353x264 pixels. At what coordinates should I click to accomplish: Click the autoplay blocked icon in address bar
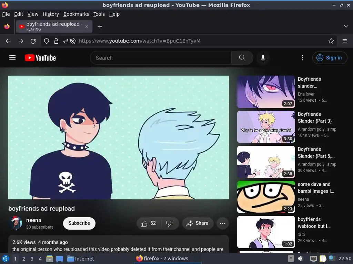coord(73,41)
